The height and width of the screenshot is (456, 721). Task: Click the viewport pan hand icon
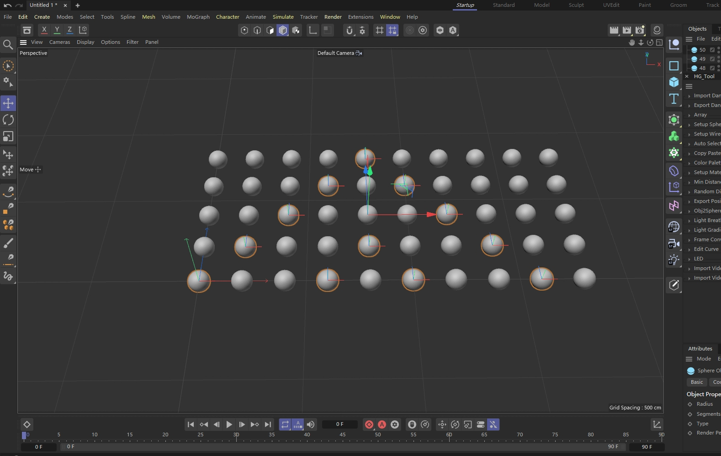(x=632, y=42)
